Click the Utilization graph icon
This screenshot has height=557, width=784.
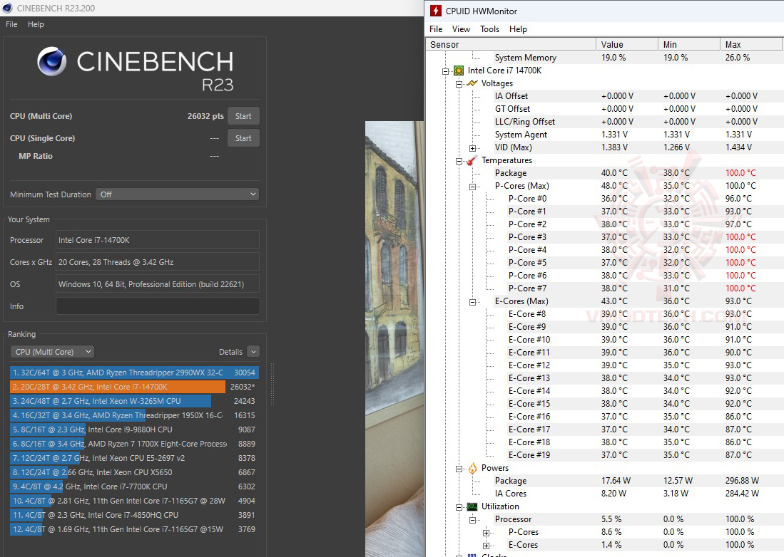[472, 506]
